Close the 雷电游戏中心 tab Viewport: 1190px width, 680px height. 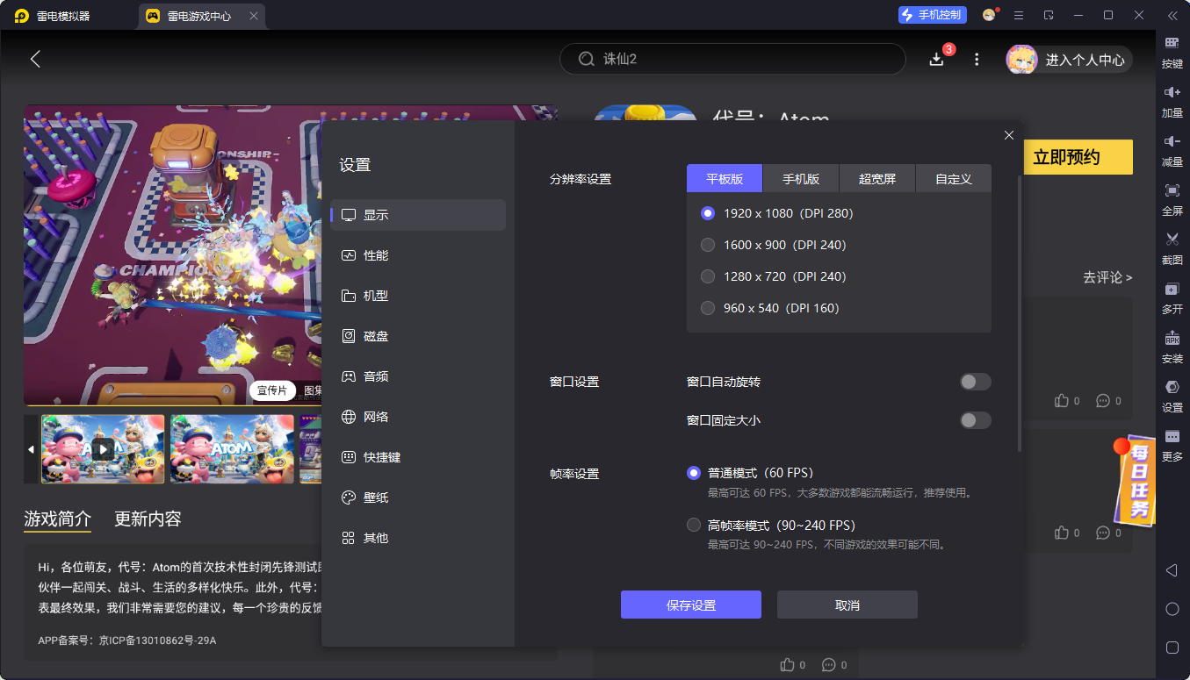tap(254, 16)
